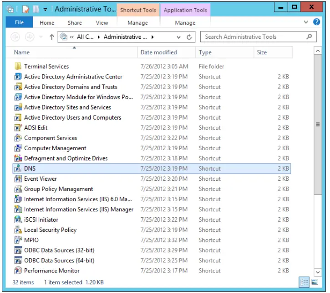Click the MPIO shortcut icon
Viewport: 330px width, 293px height.
tap(18, 240)
